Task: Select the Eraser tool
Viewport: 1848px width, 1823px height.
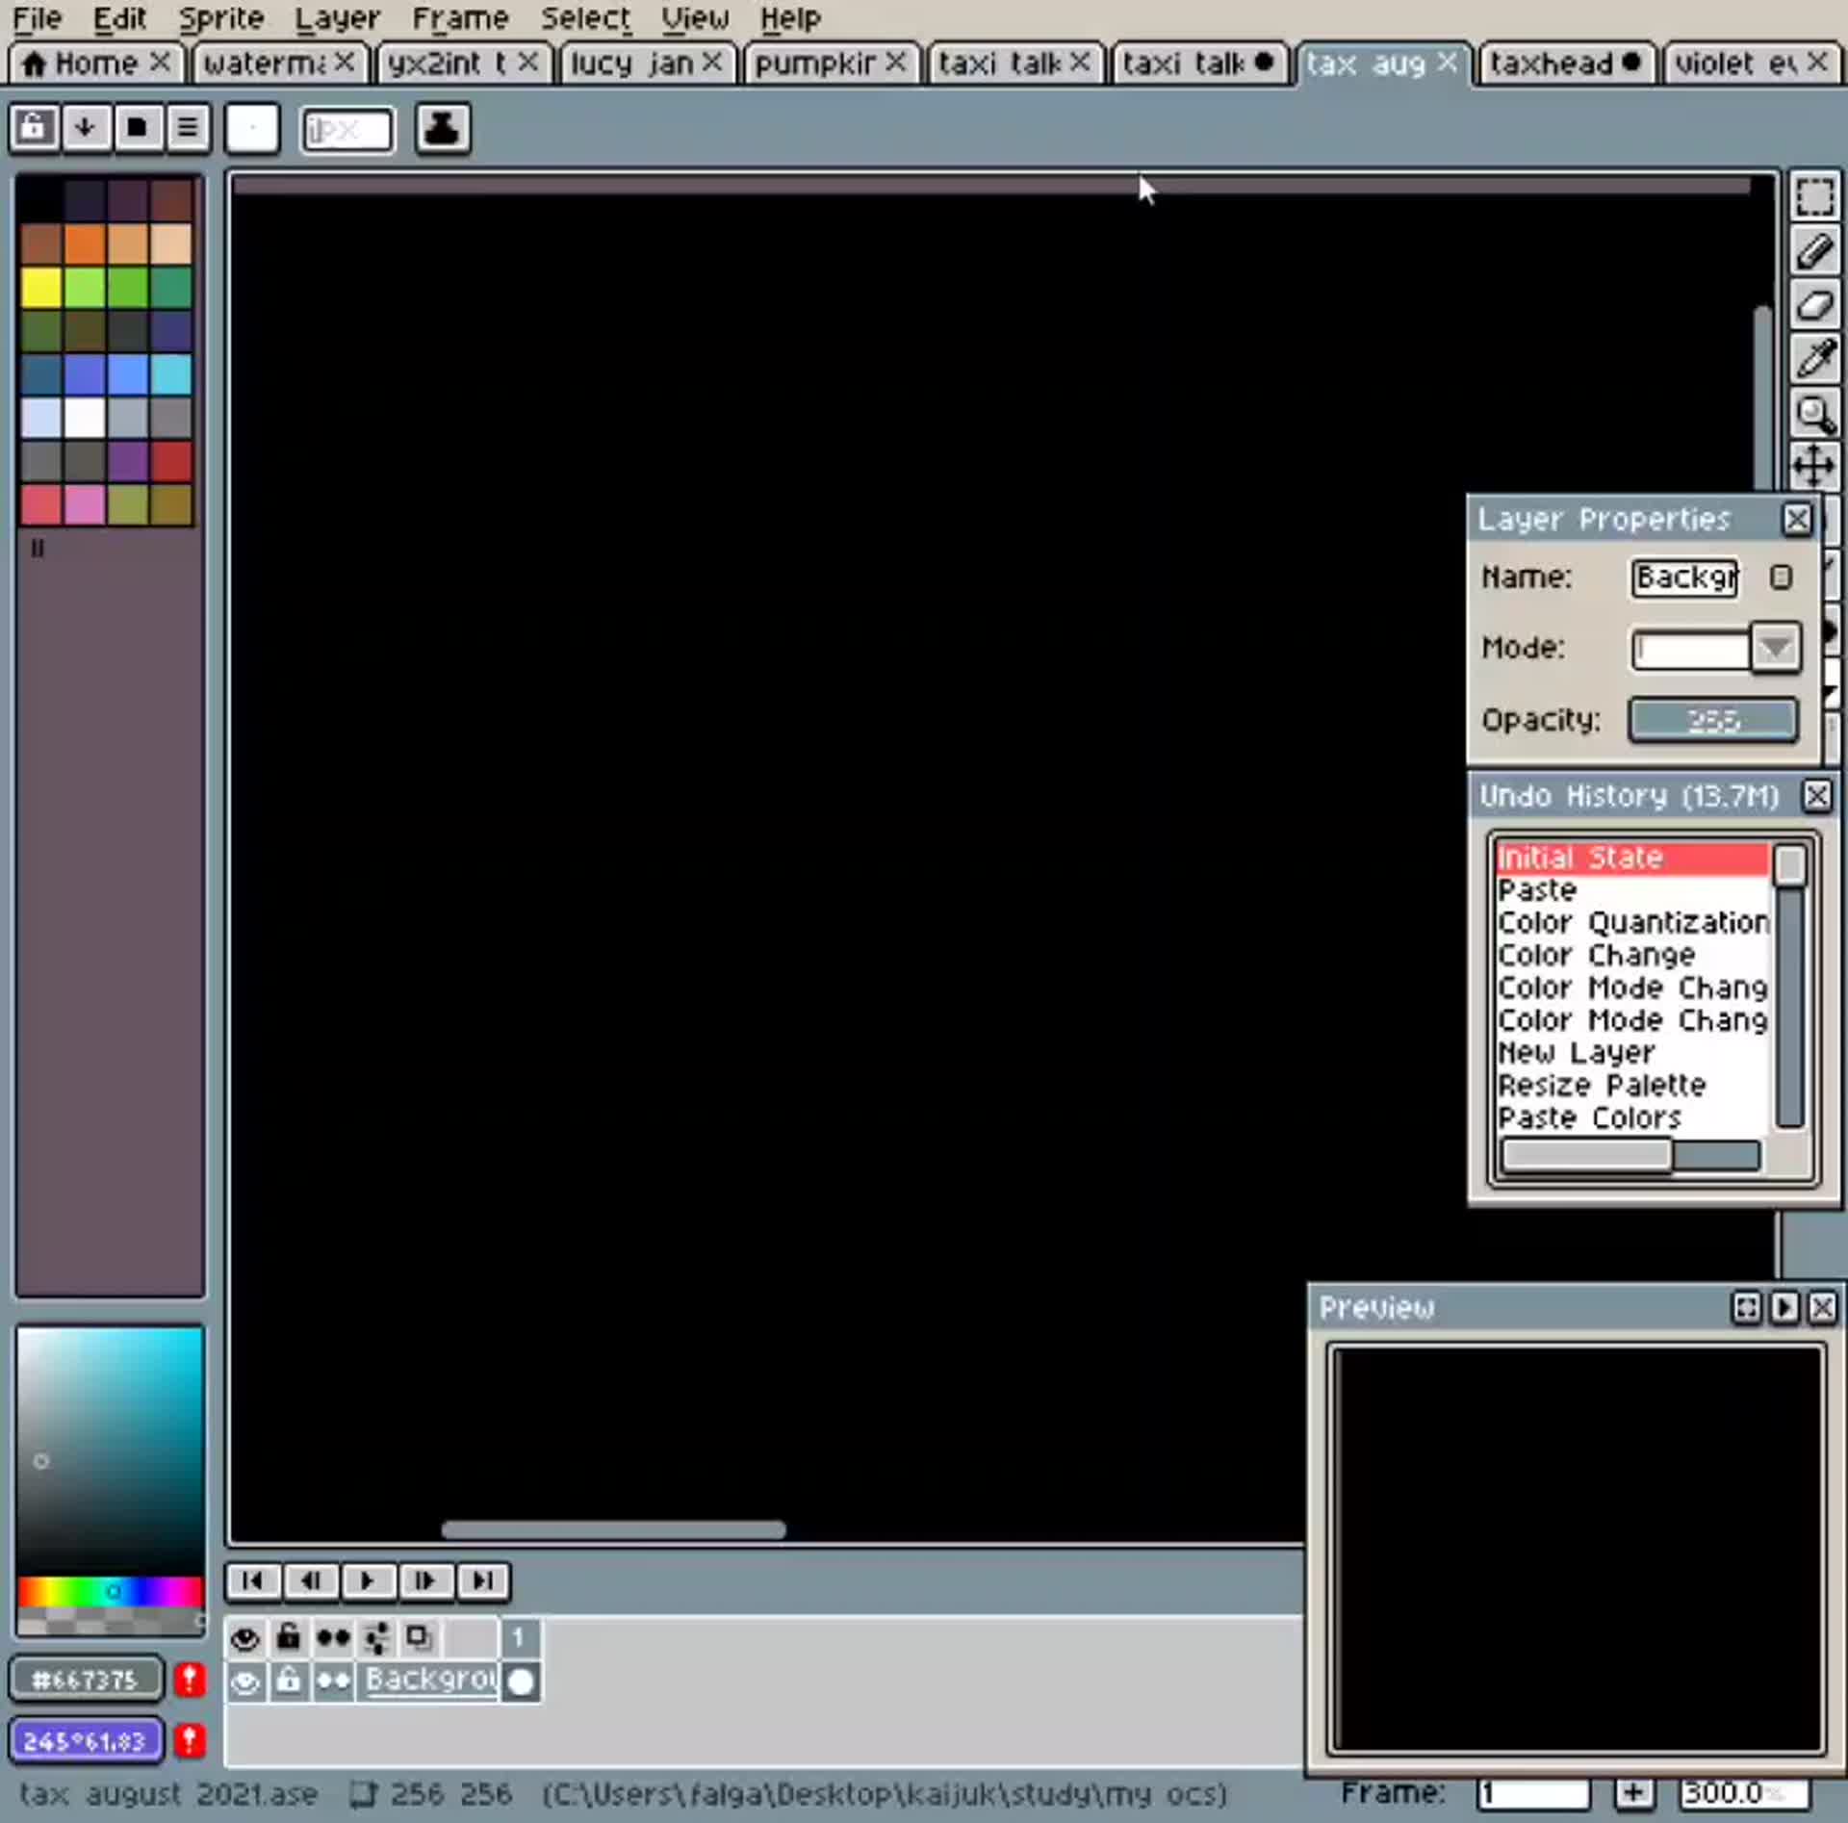Action: (x=1814, y=306)
